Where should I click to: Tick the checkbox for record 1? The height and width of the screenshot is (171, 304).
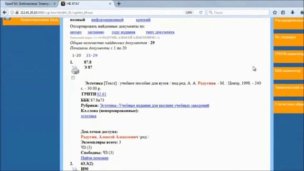pyautogui.click(x=73, y=77)
